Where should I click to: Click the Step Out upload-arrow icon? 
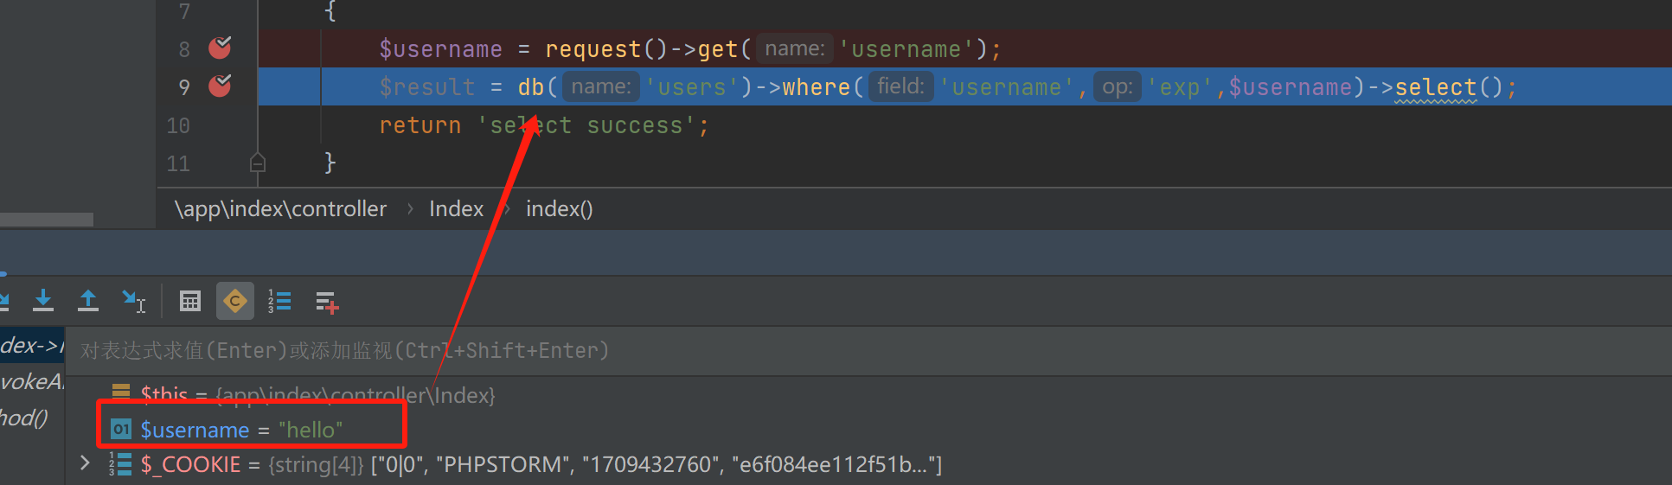(x=88, y=301)
